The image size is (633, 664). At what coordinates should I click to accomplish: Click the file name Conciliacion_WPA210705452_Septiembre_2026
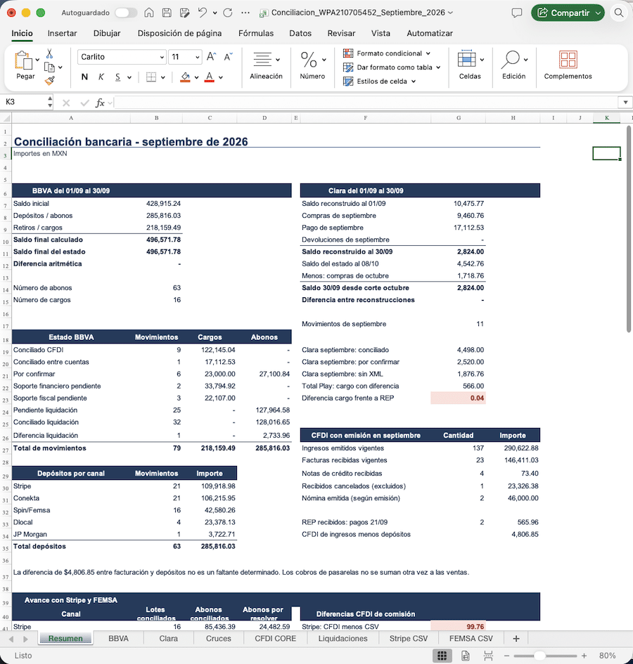(x=358, y=13)
